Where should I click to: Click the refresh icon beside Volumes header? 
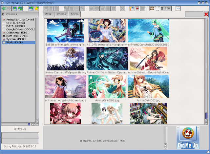tap(3, 14)
